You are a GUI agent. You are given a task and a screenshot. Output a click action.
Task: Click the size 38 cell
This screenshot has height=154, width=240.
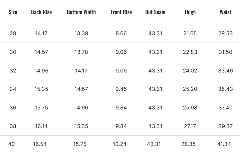coord(13,126)
